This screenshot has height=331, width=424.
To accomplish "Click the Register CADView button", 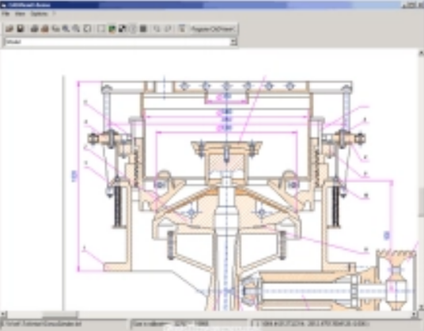I will tap(213, 29).
